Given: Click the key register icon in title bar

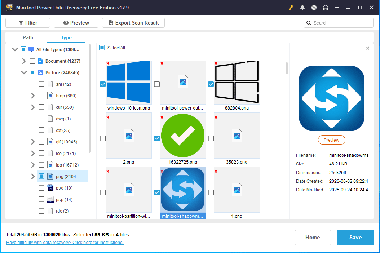Looking at the screenshot, I should (291, 8).
